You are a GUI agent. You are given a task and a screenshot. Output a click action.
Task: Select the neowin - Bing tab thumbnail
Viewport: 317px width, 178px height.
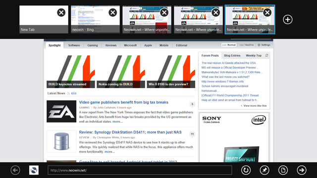click(95, 19)
